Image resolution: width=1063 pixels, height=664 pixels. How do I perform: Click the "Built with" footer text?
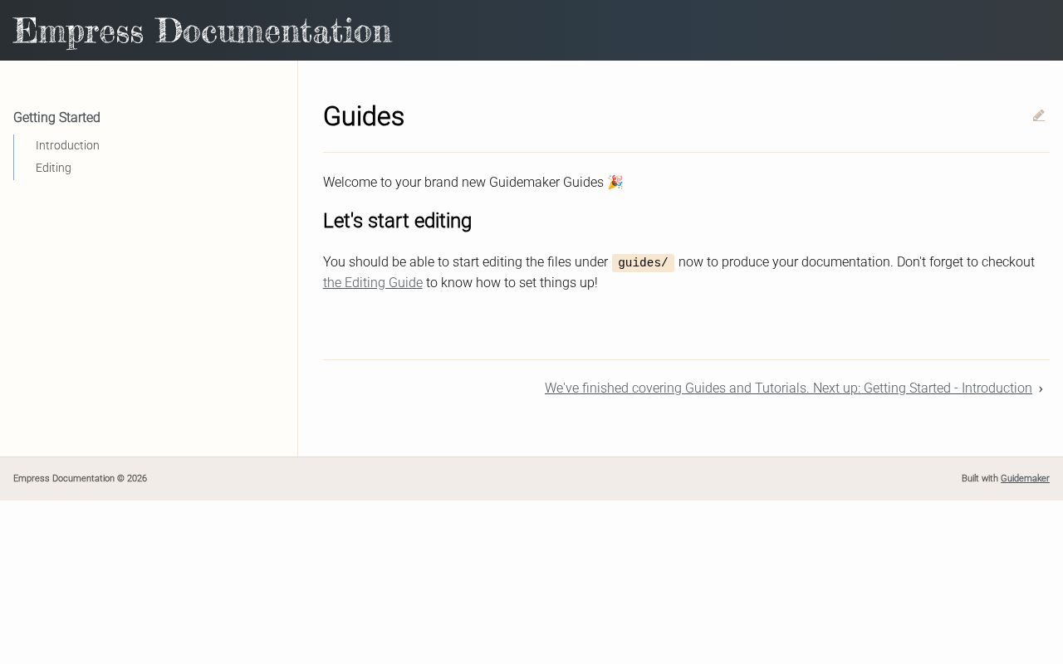(x=980, y=479)
